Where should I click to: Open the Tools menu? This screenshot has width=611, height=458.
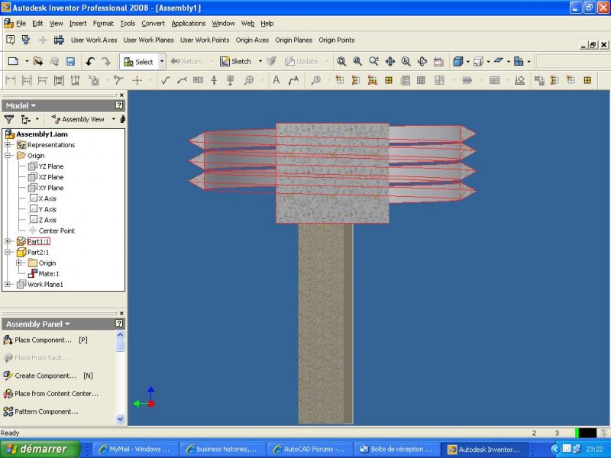127,24
